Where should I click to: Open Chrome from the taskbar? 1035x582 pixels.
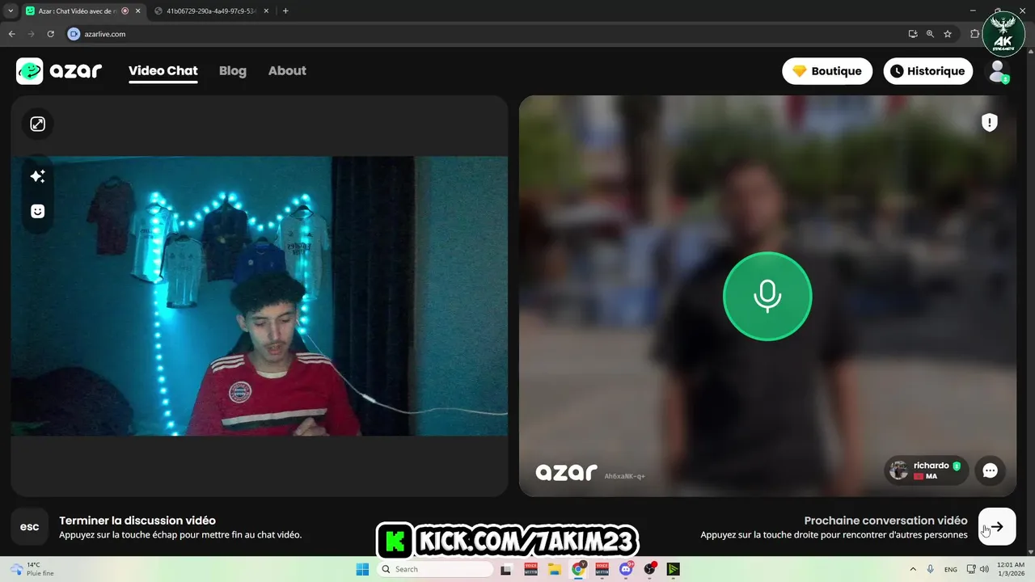(x=578, y=569)
